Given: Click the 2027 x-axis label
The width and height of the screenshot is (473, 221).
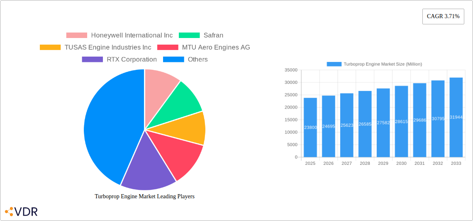Looking at the screenshot, I should point(347,163).
